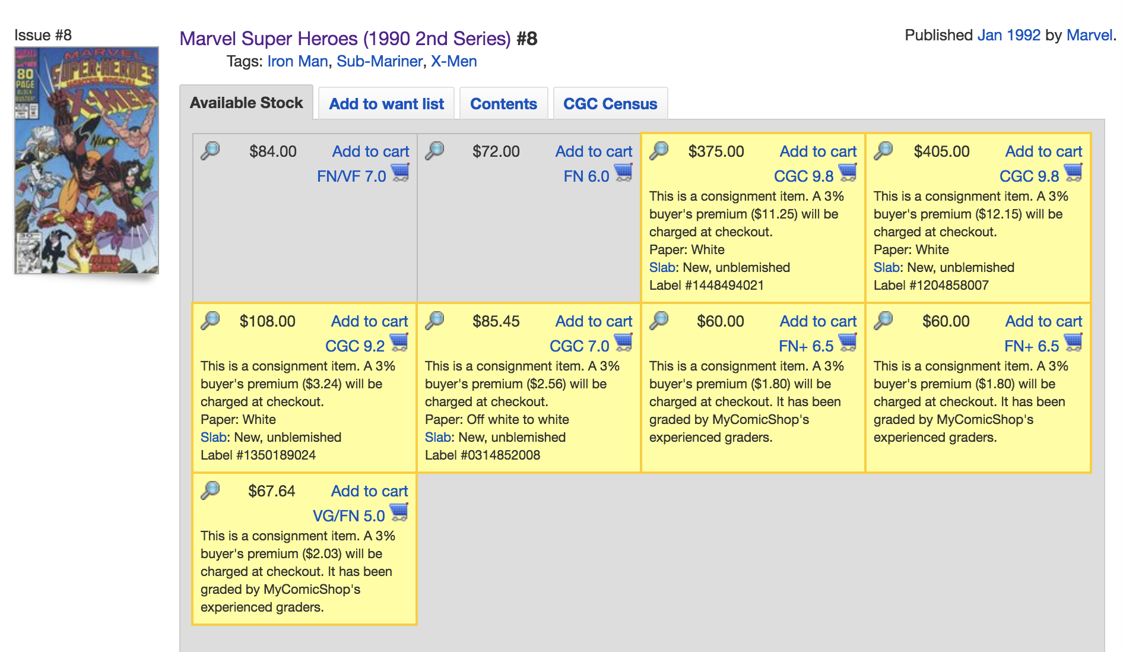Click magnifier icon for $67.64 listing
Viewport: 1123px width, 652px height.
[210, 490]
